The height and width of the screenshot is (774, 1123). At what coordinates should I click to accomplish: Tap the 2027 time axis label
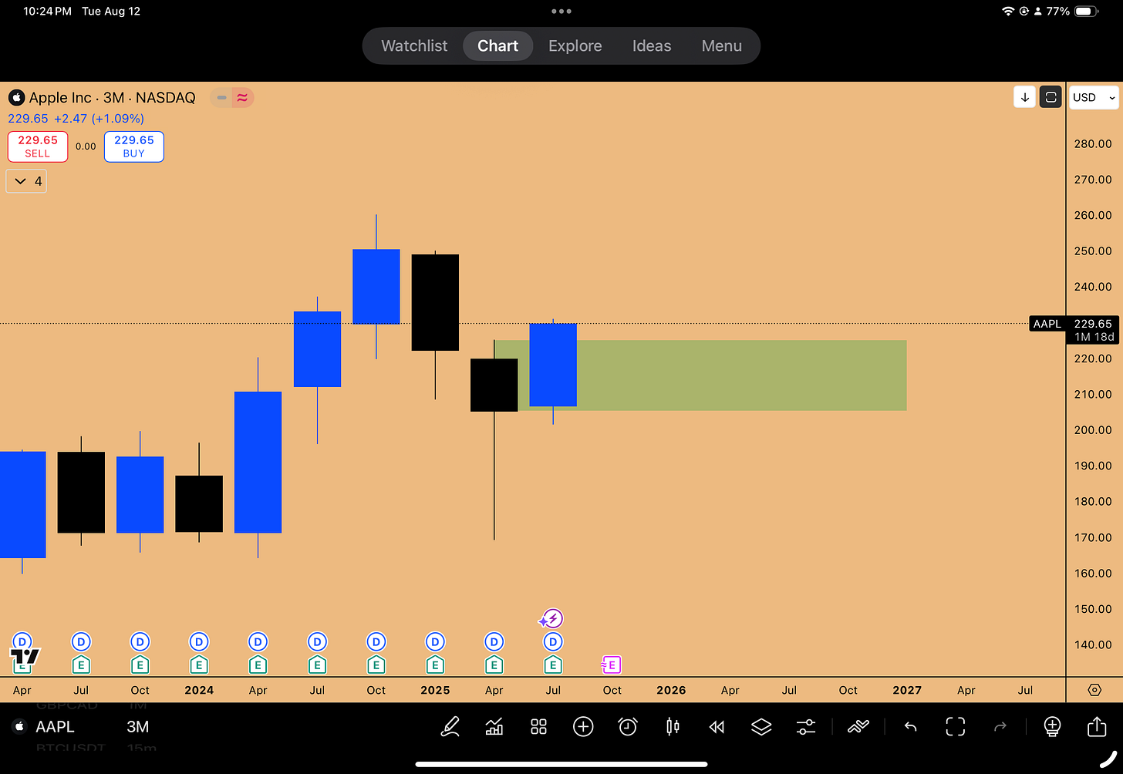[907, 690]
